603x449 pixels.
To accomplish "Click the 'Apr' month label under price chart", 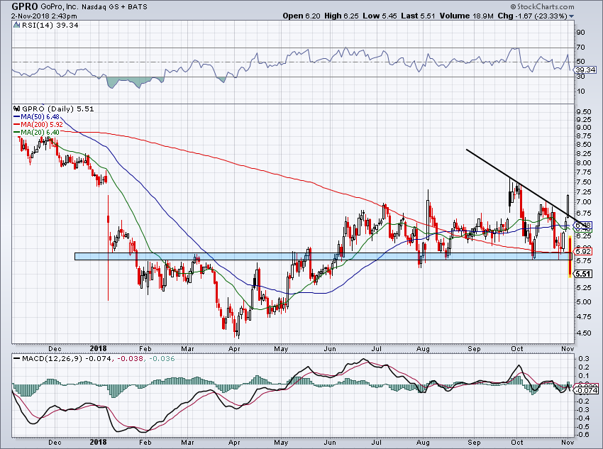I will (234, 349).
